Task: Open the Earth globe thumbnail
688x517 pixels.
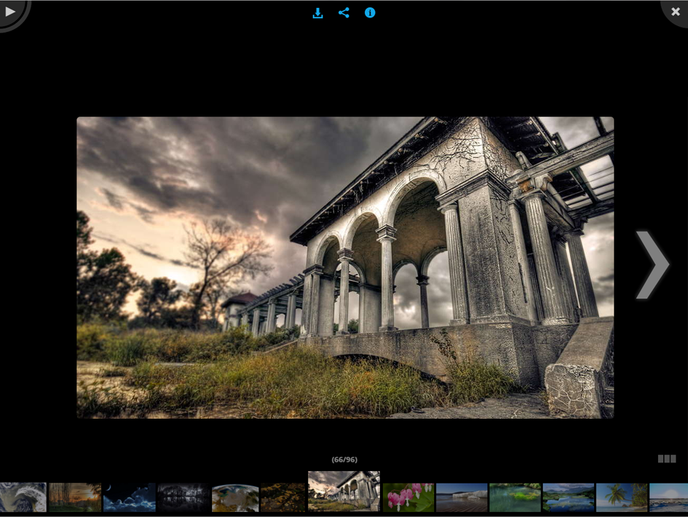Action: point(235,497)
